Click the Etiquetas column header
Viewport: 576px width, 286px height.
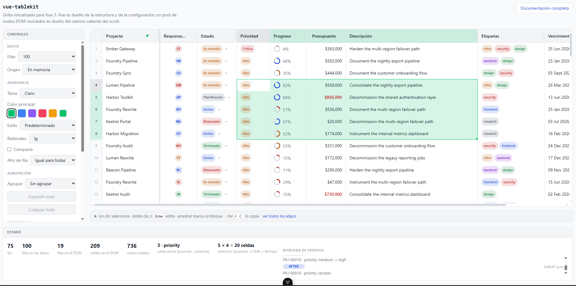click(511, 36)
